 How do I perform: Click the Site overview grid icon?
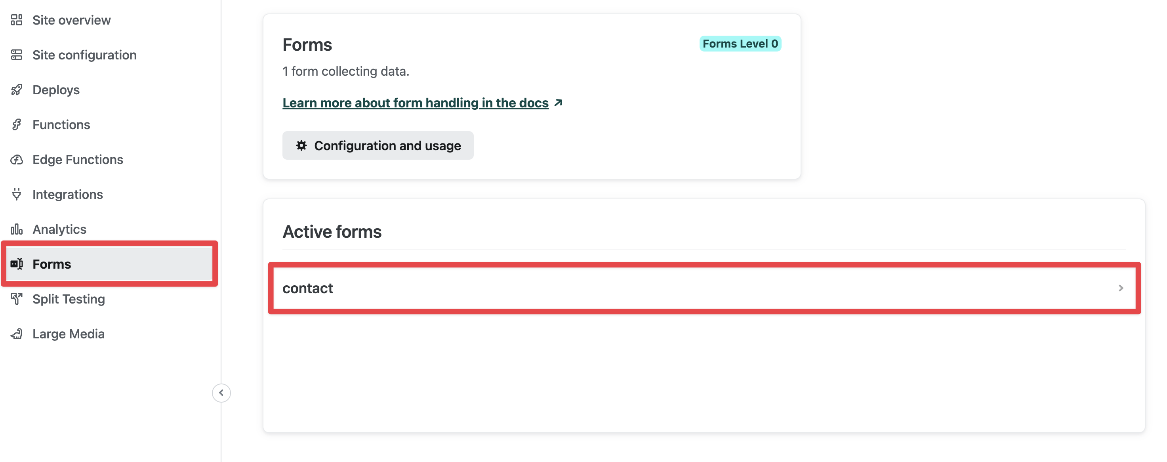pyautogui.click(x=17, y=20)
